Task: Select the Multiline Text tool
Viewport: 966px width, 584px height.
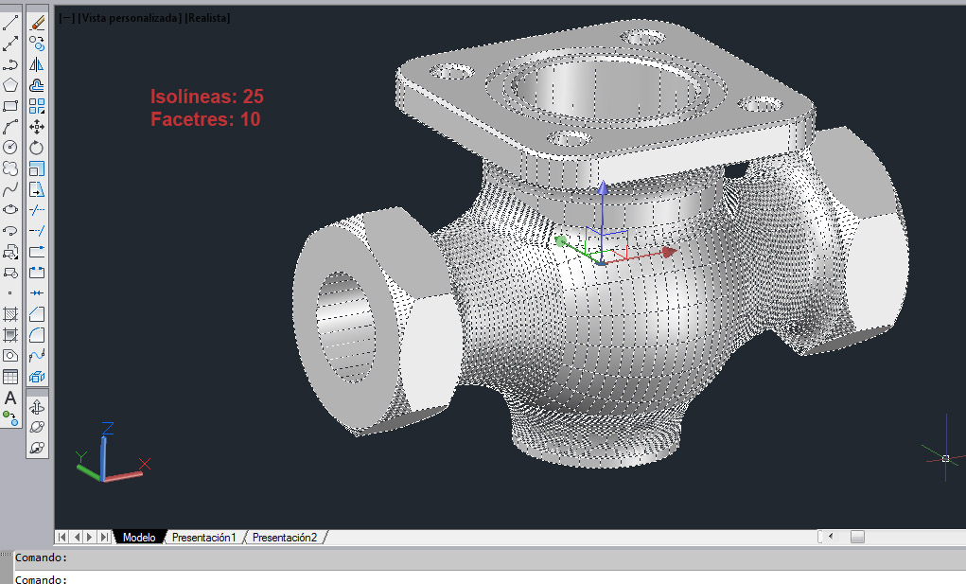Action: (x=10, y=398)
